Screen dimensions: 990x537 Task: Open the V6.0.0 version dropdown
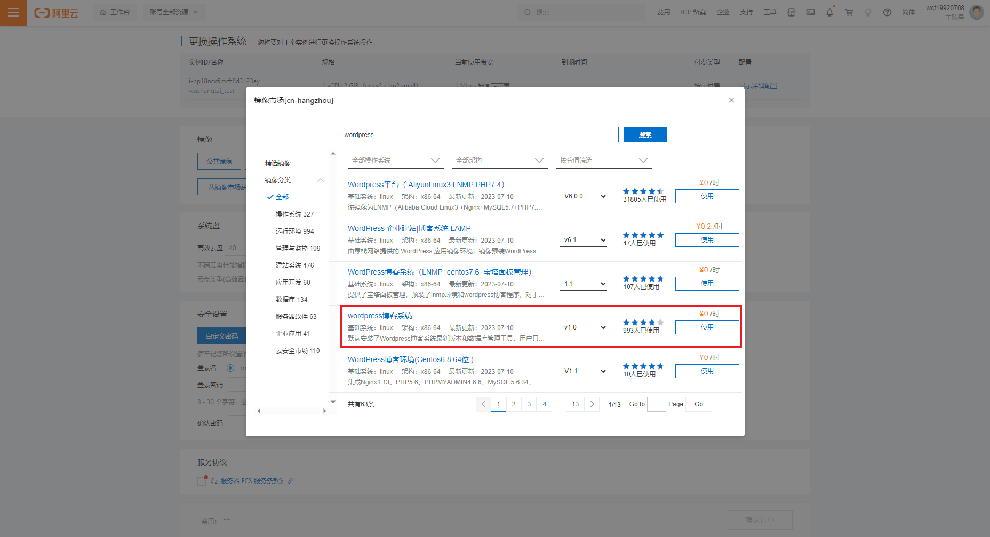[x=584, y=196]
